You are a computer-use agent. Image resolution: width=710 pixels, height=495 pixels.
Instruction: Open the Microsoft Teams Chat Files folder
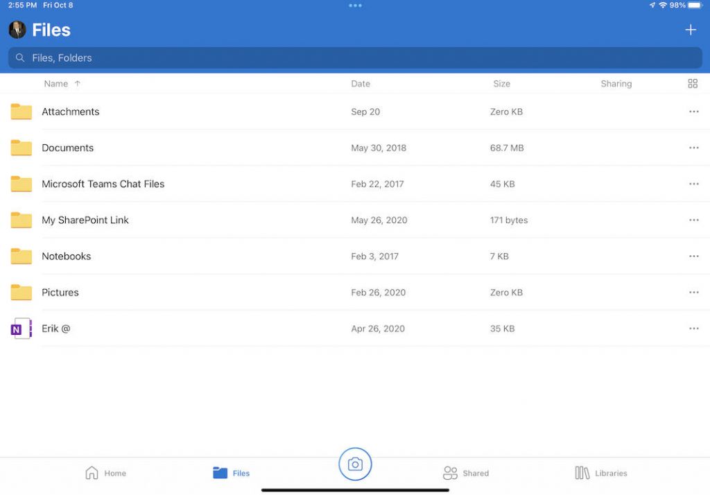[103, 184]
